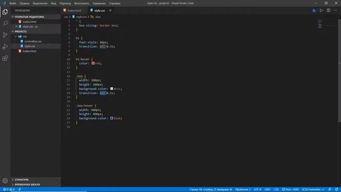
Task: Open index.html in PROJECT2 tree
Action: pos(30,51)
